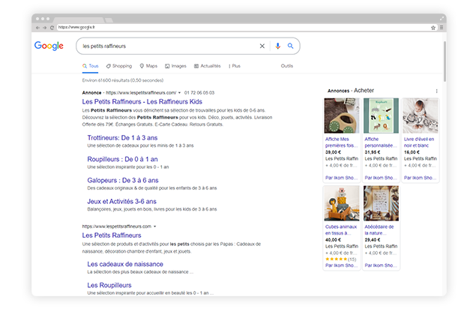Expand the organic result URL dropdown arrow
The image size is (476, 315).
155,226
